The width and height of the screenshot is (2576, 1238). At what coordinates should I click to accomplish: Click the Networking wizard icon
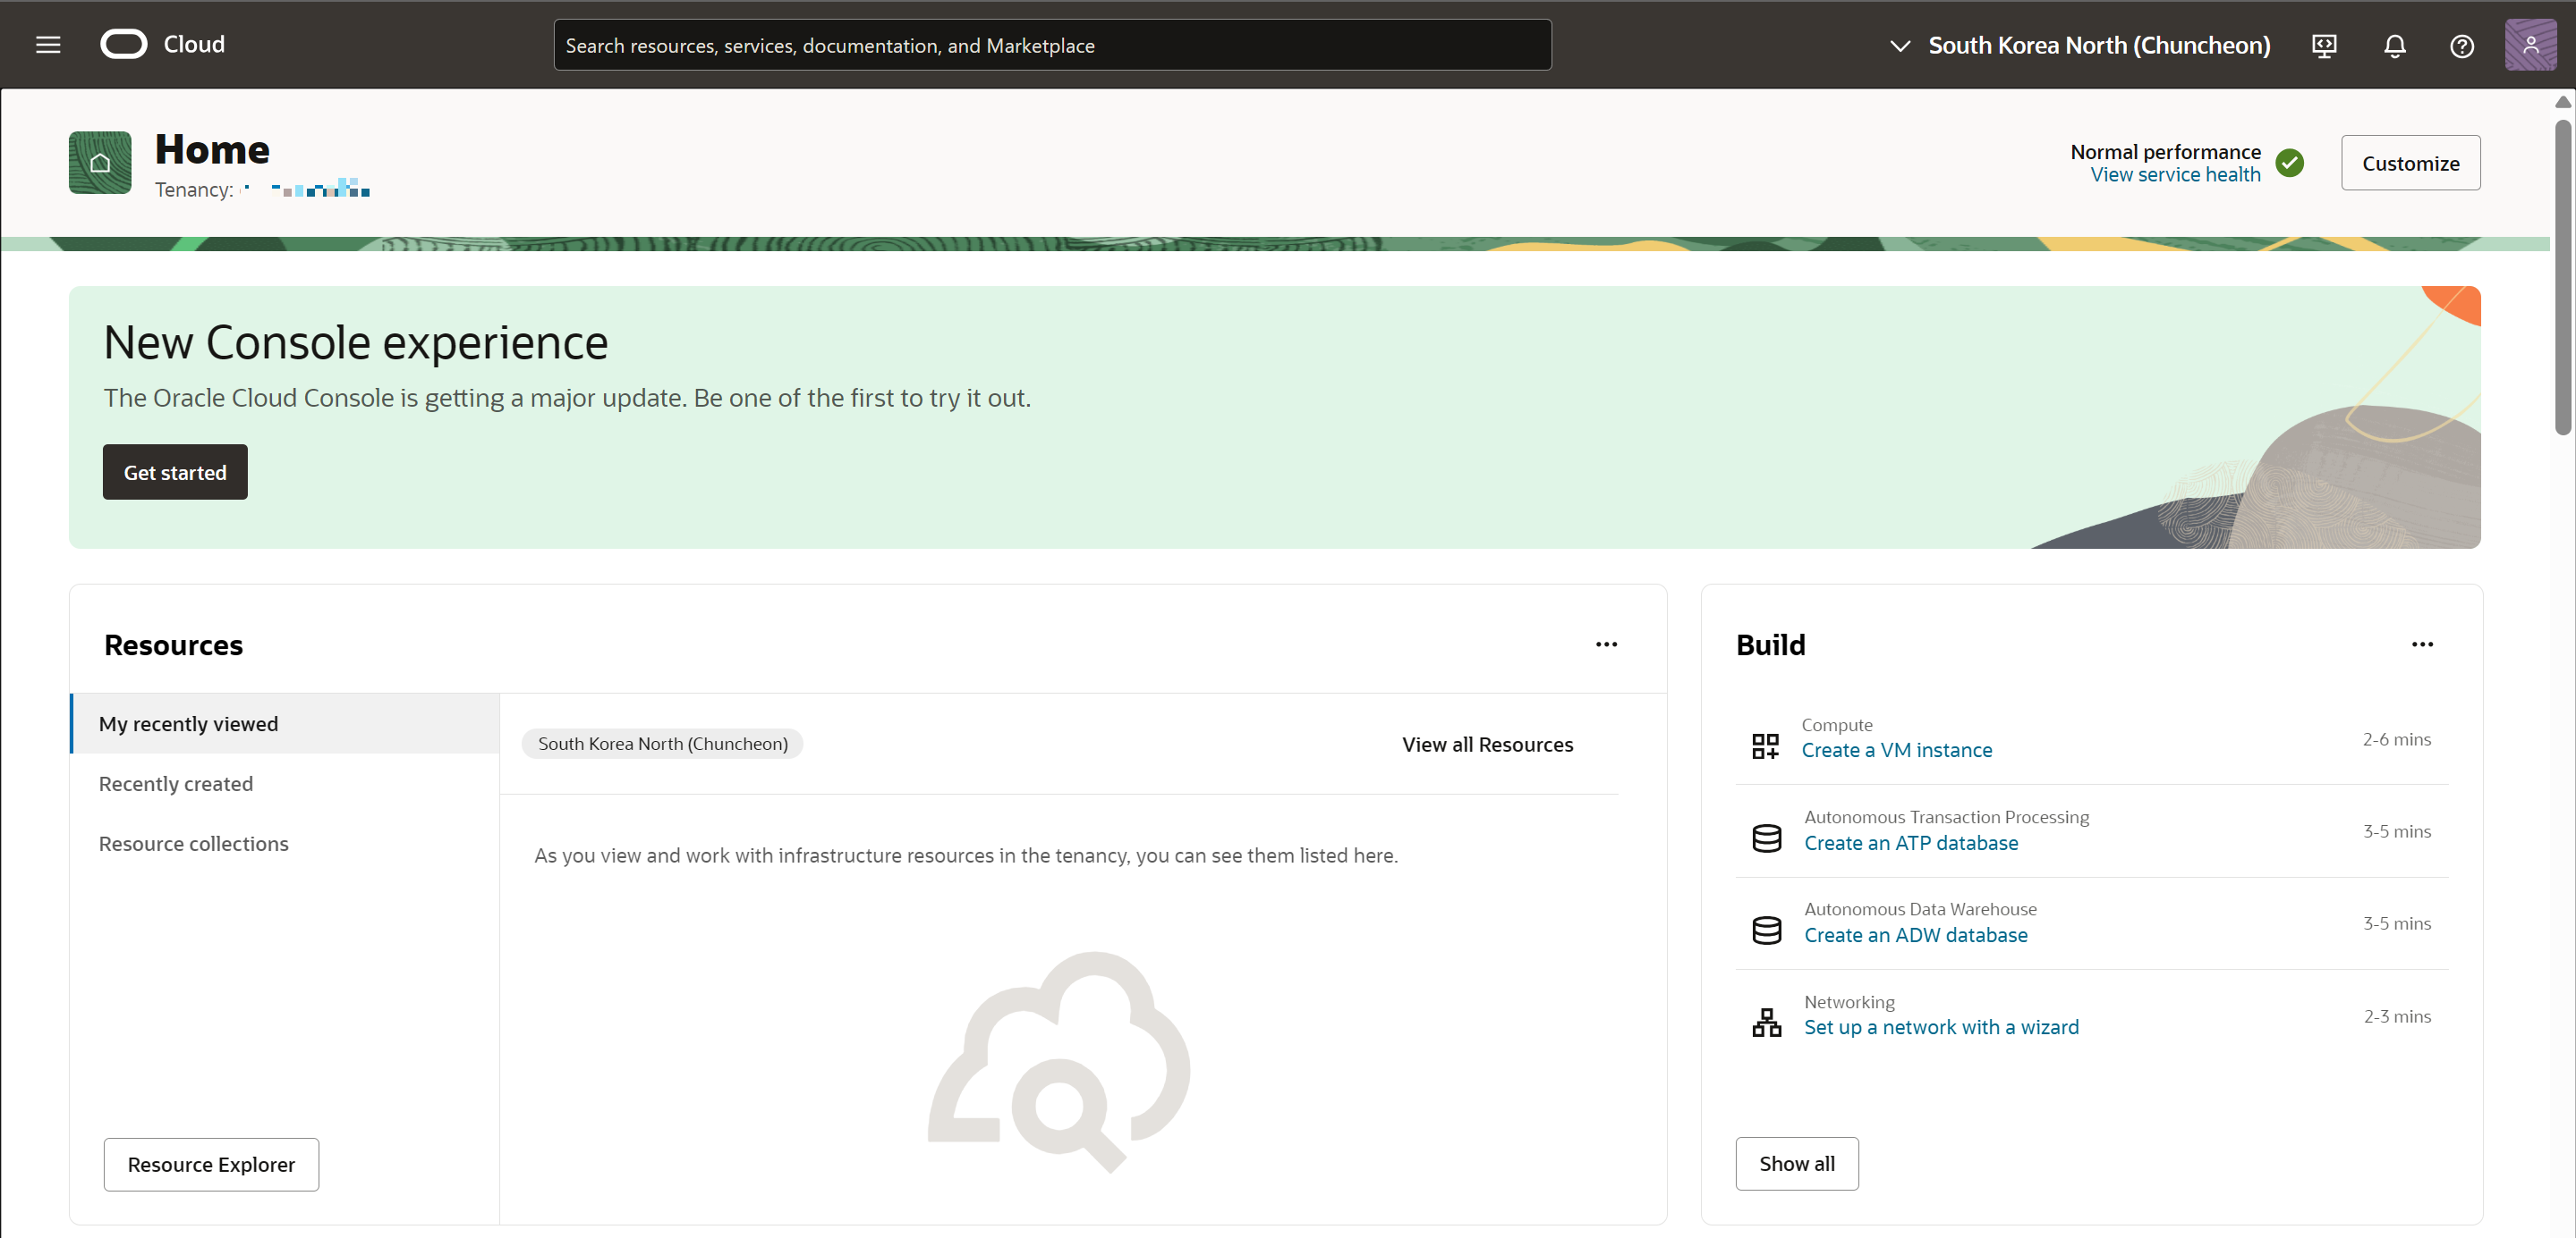tap(1766, 1023)
